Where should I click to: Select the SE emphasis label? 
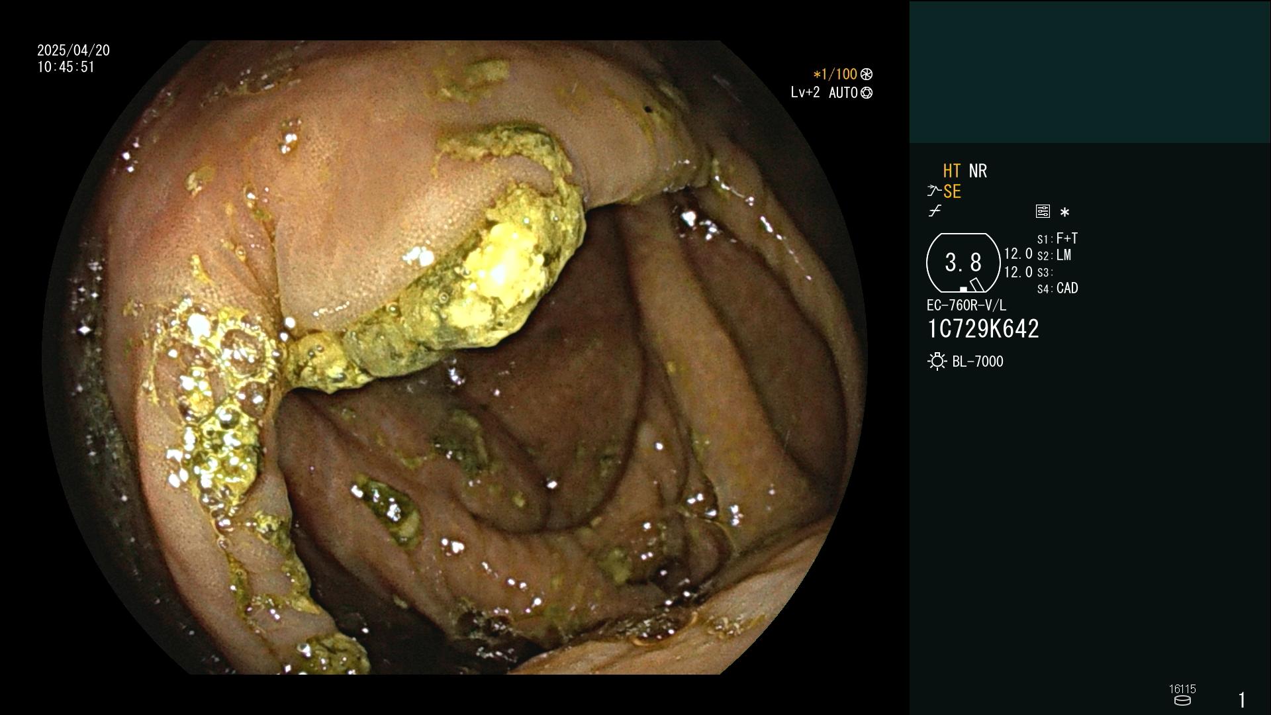tap(952, 191)
